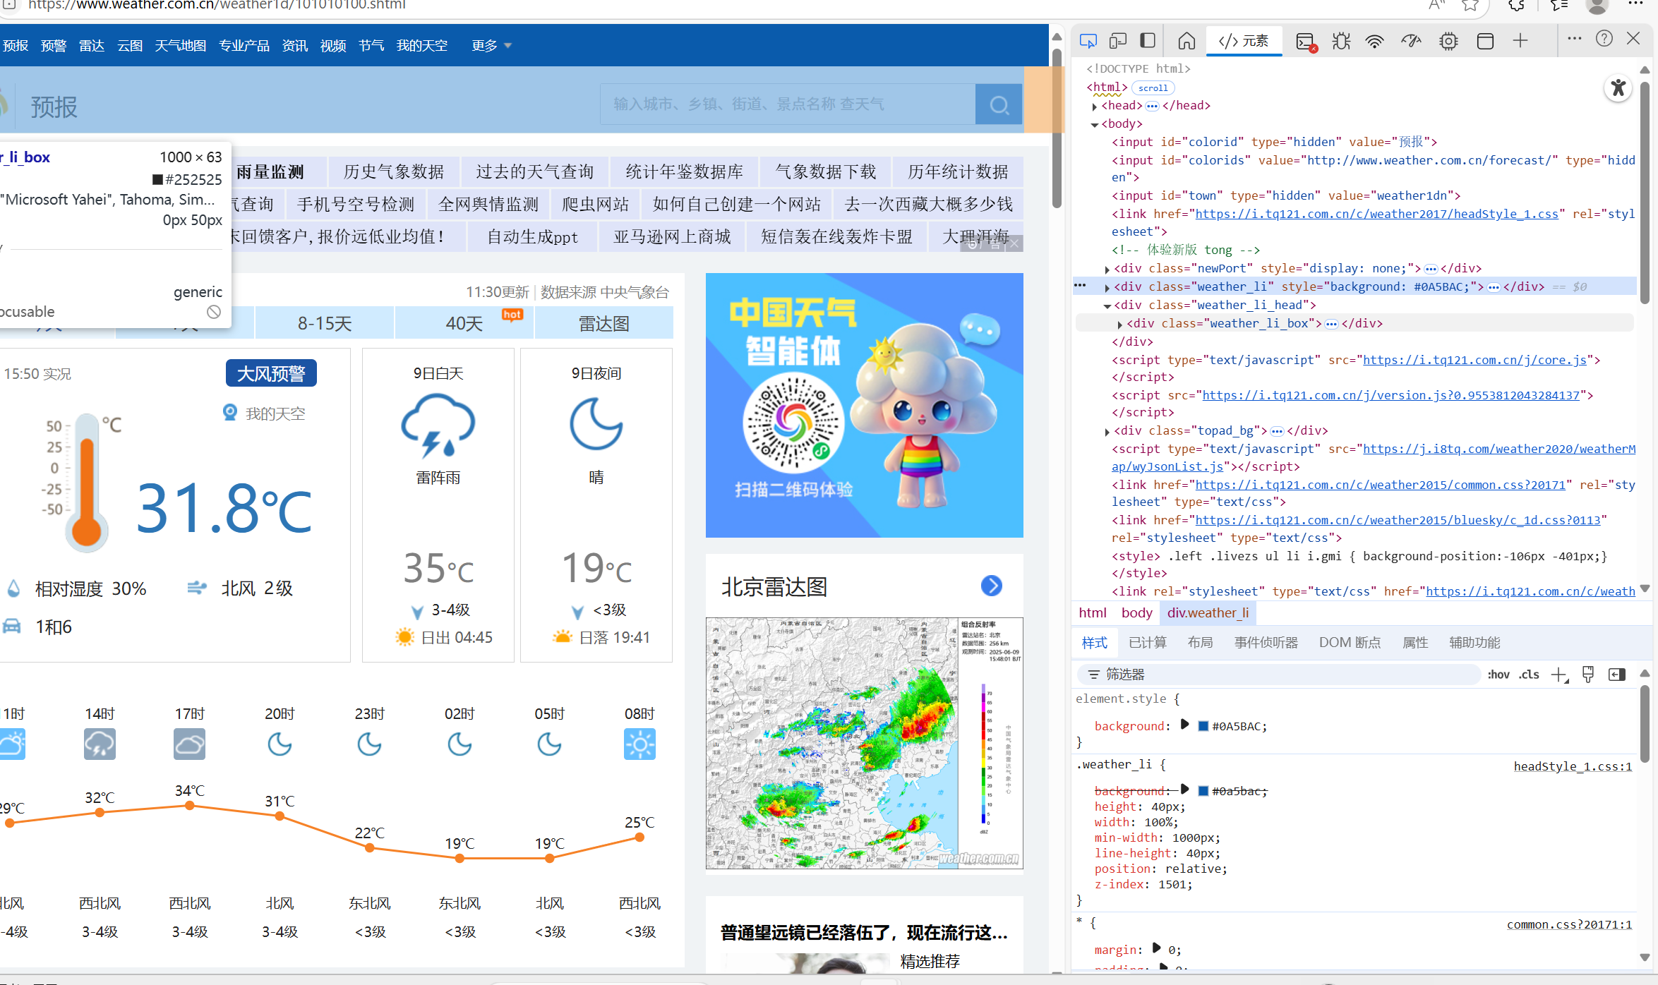
Task: Open the new style rule plus icon
Action: coord(1558,675)
